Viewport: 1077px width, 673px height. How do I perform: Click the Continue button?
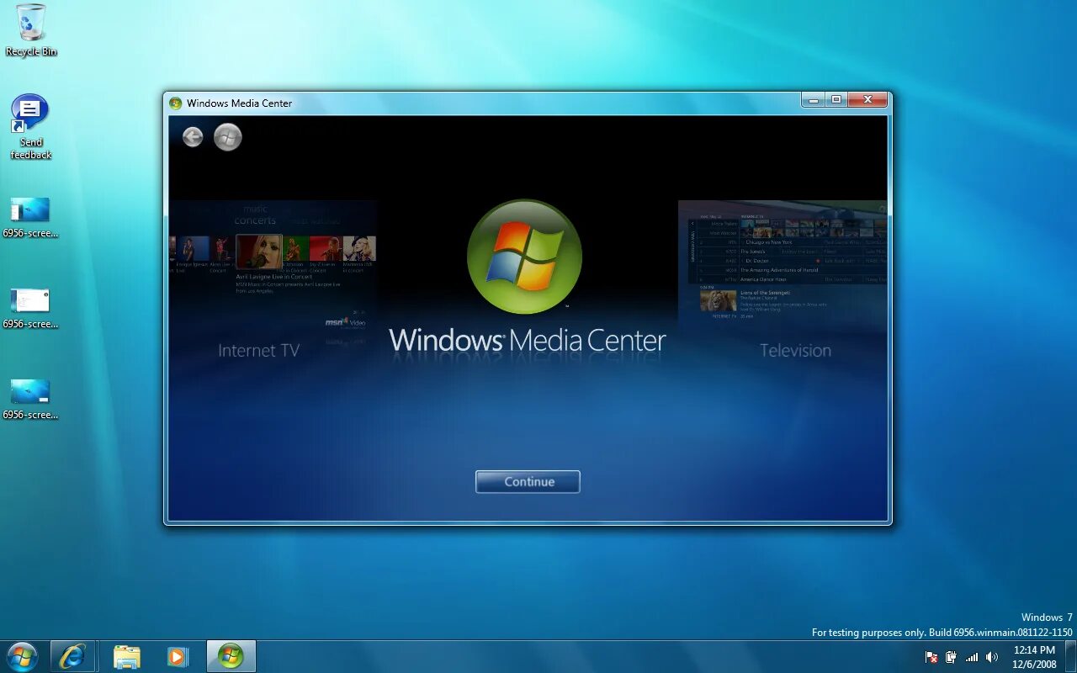[x=528, y=482]
